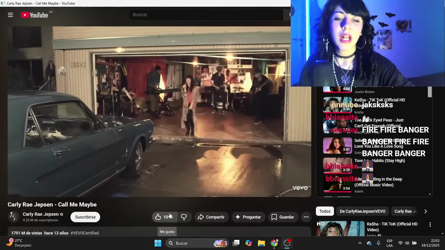The height and width of the screenshot is (250, 445).
Task: Launch Copilot from the taskbar
Action: (249, 243)
